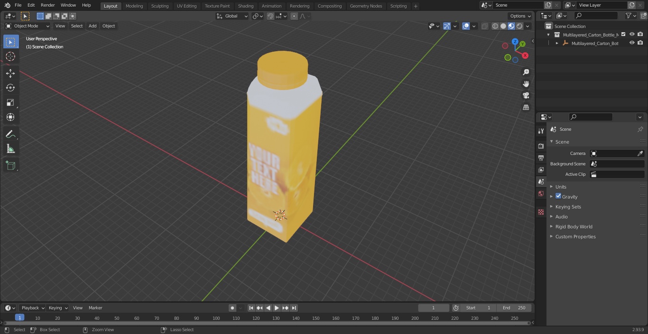Toggle camera view in the viewport
The height and width of the screenshot is (334, 648).
[x=526, y=95]
